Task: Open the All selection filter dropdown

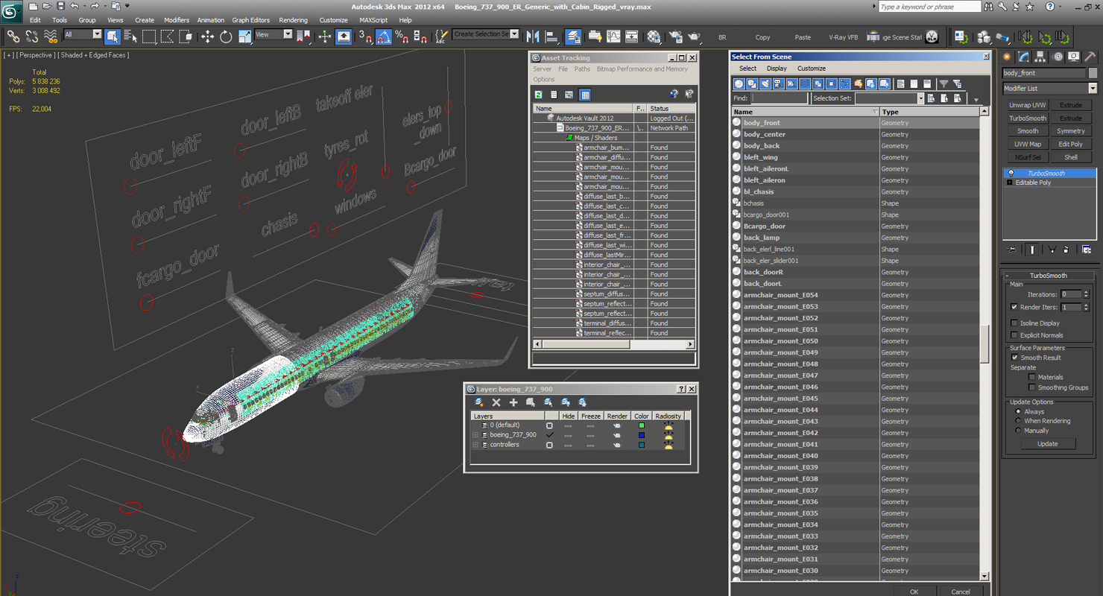Action: pos(82,34)
